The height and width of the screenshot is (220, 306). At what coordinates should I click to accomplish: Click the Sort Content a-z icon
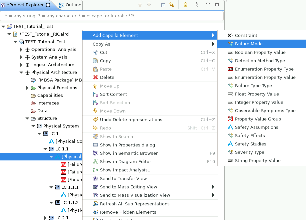pos(95,94)
